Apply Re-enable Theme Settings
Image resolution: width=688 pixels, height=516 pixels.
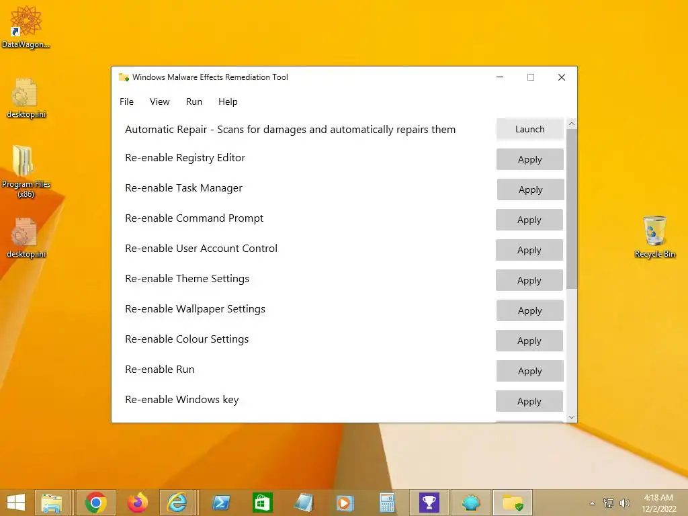coord(529,280)
